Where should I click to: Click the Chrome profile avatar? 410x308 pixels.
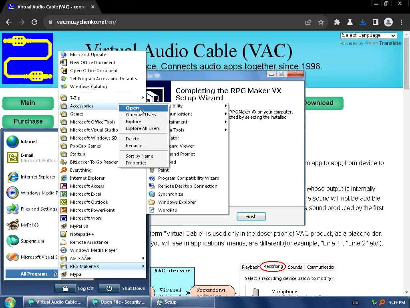(388, 22)
